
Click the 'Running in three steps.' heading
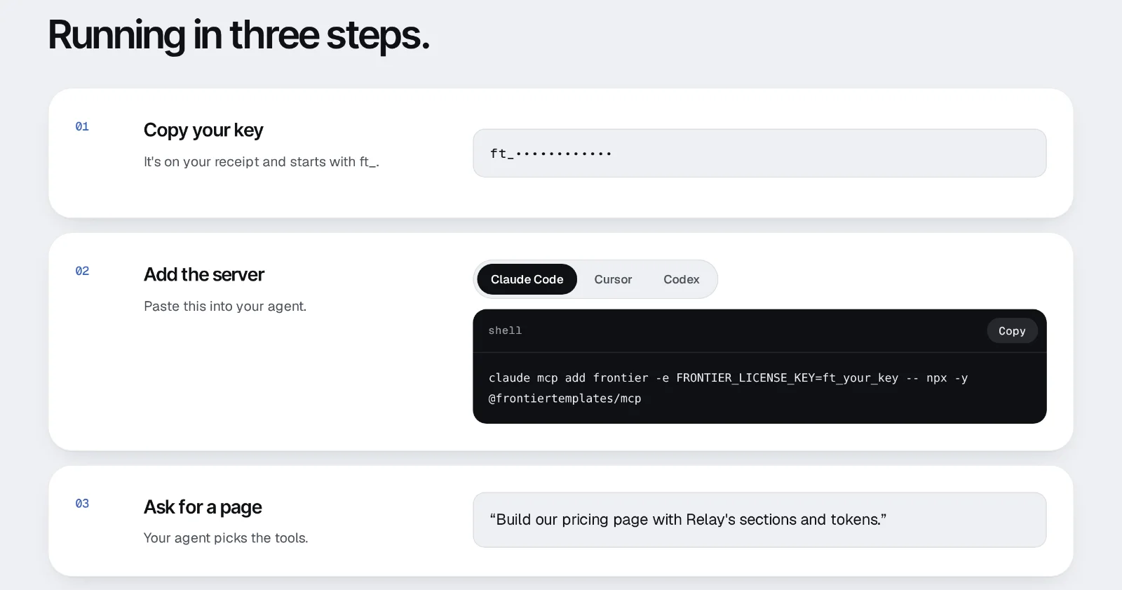pos(238,35)
